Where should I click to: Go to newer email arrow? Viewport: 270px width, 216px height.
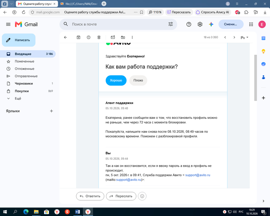[x=225, y=37]
